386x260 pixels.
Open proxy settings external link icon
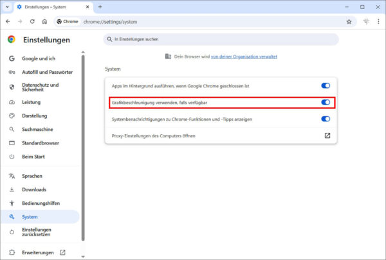[327, 135]
